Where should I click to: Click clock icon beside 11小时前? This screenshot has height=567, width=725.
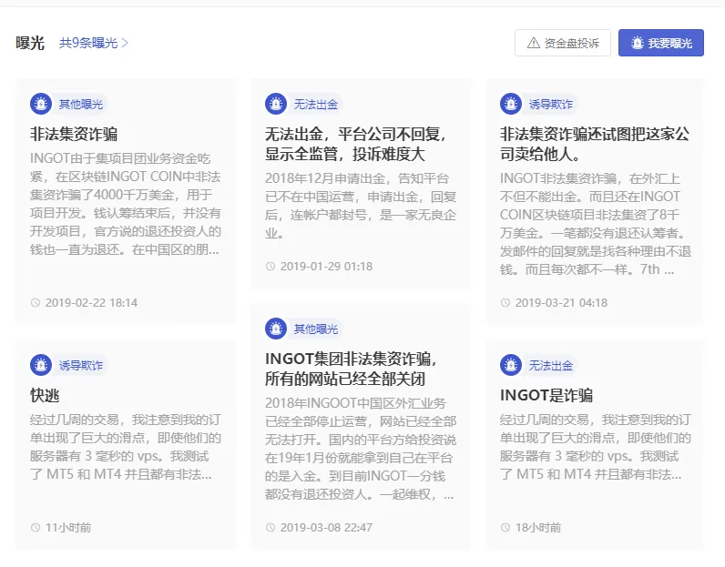point(36,527)
